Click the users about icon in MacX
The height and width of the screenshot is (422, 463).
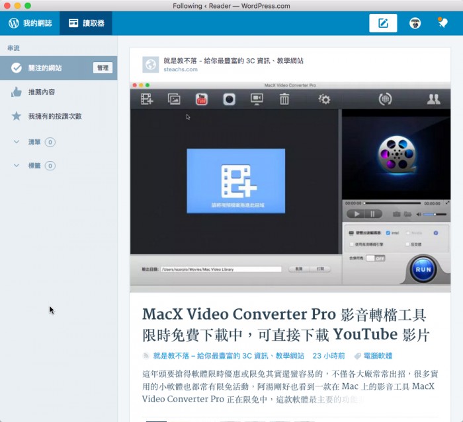[433, 99]
